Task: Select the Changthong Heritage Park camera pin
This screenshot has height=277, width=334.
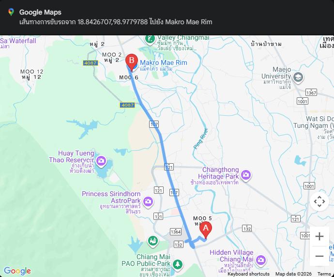Action: pos(246,175)
